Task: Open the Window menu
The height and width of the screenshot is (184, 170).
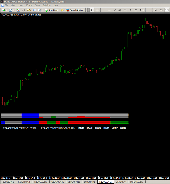Action: 47,5
